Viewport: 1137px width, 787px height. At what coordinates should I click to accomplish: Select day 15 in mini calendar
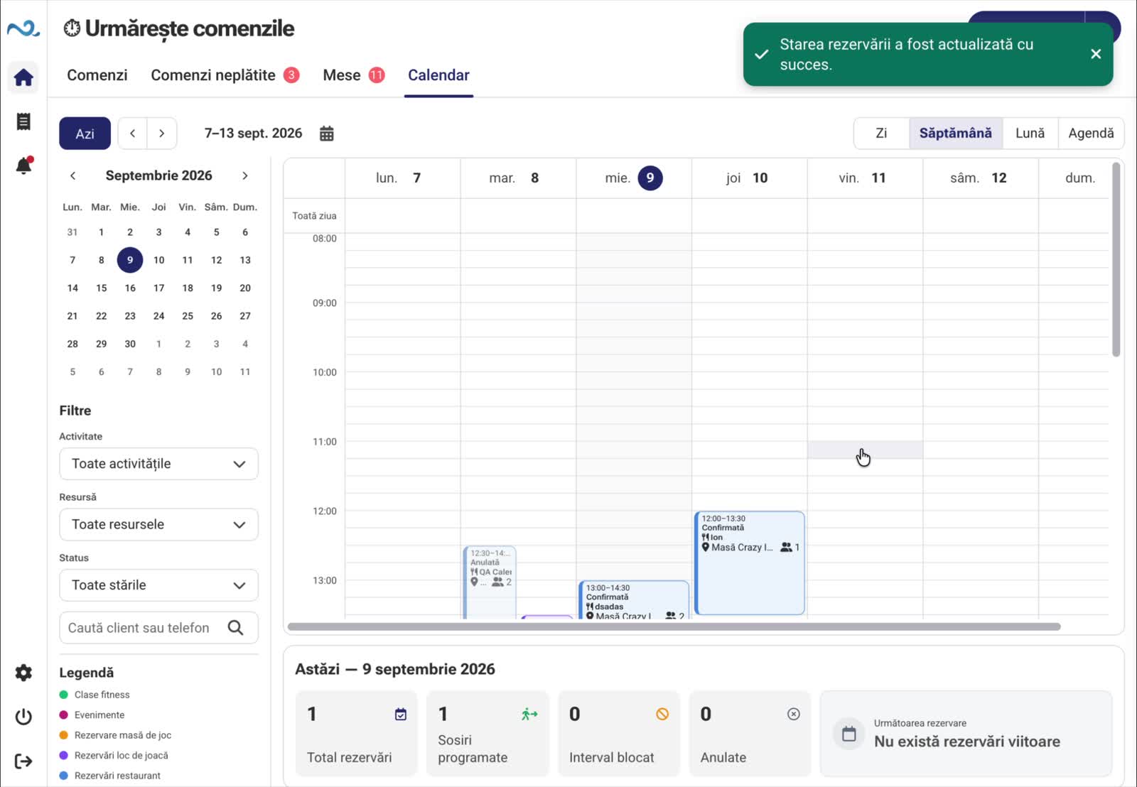point(102,288)
